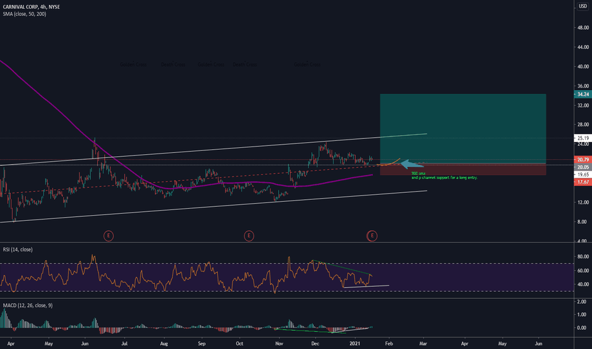Image resolution: width=592 pixels, height=349 pixels.
Task: Click the Death Cross label above August
Action: (x=173, y=65)
